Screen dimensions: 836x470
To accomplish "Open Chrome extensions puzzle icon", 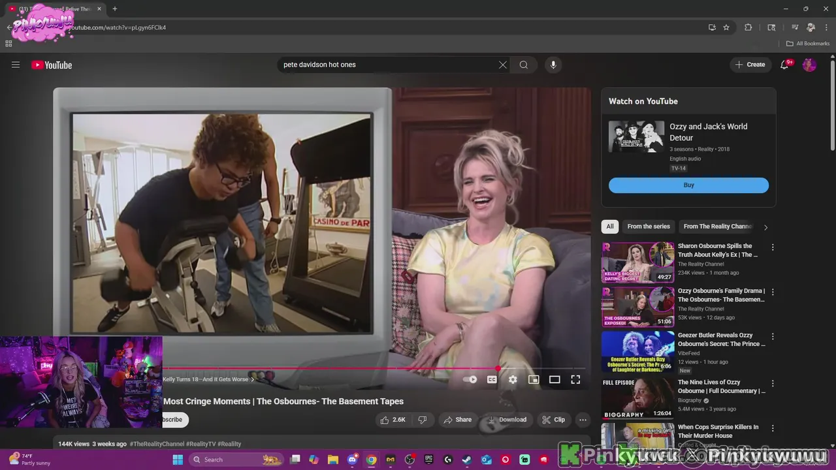I will click(x=748, y=27).
